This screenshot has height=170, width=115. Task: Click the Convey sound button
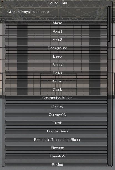click(56, 106)
